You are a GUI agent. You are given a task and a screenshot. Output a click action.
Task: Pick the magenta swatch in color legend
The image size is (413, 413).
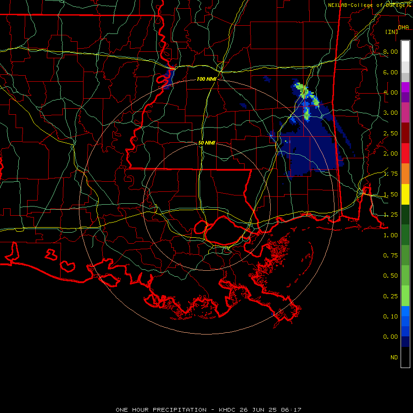click(x=405, y=87)
